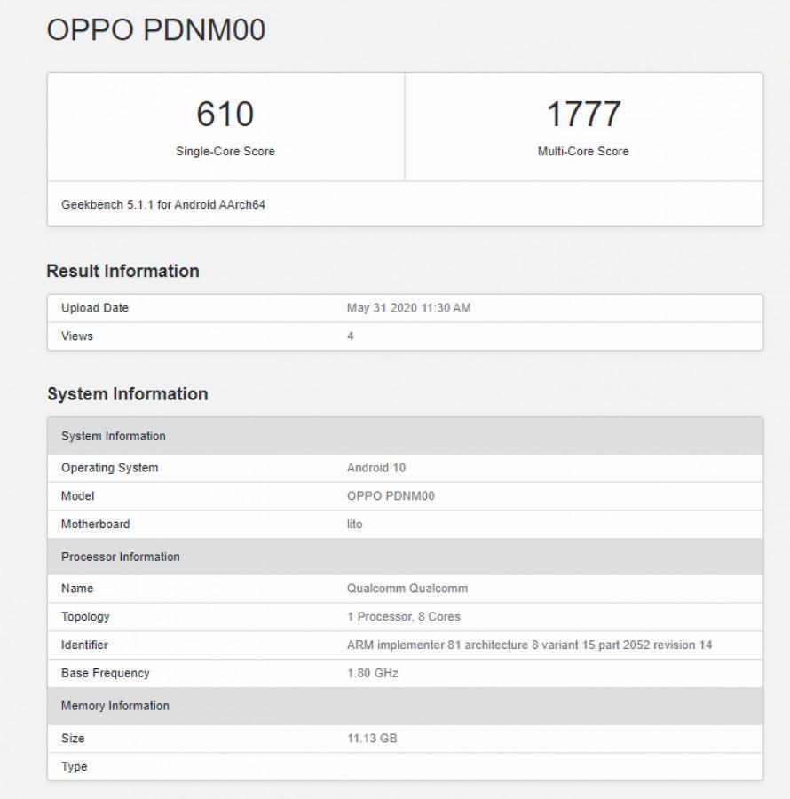
Task: Select the Result Information heading
Action: tap(122, 271)
